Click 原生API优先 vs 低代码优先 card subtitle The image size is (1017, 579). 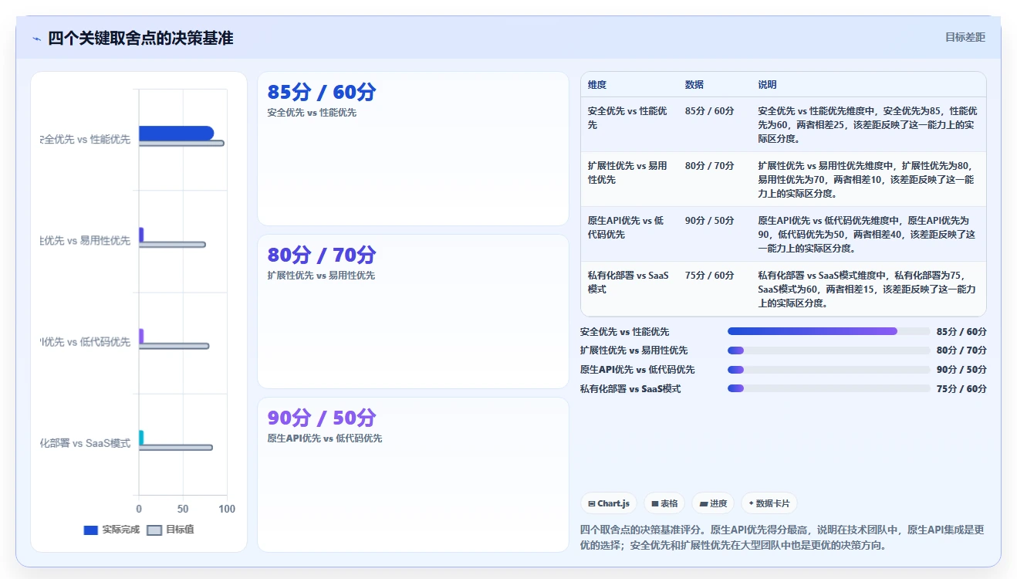point(324,438)
